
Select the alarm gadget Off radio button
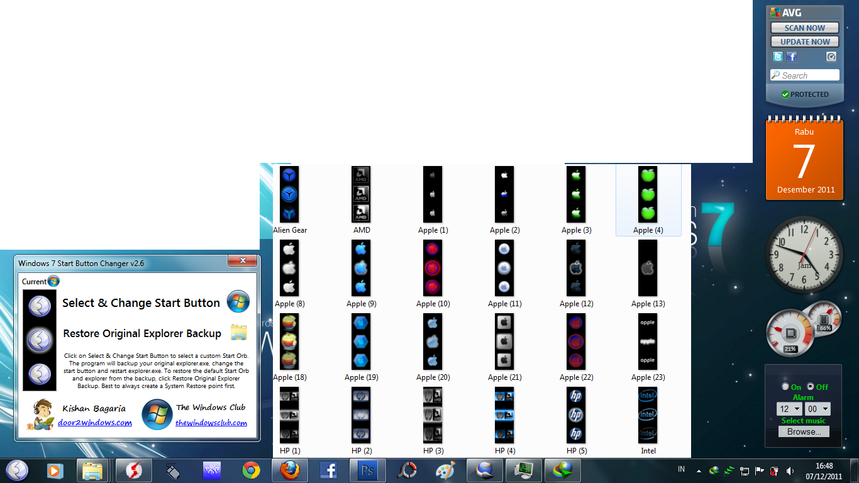810,387
